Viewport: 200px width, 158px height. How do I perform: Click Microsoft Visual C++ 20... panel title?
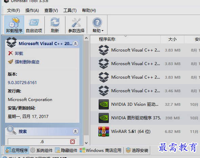point(45,43)
